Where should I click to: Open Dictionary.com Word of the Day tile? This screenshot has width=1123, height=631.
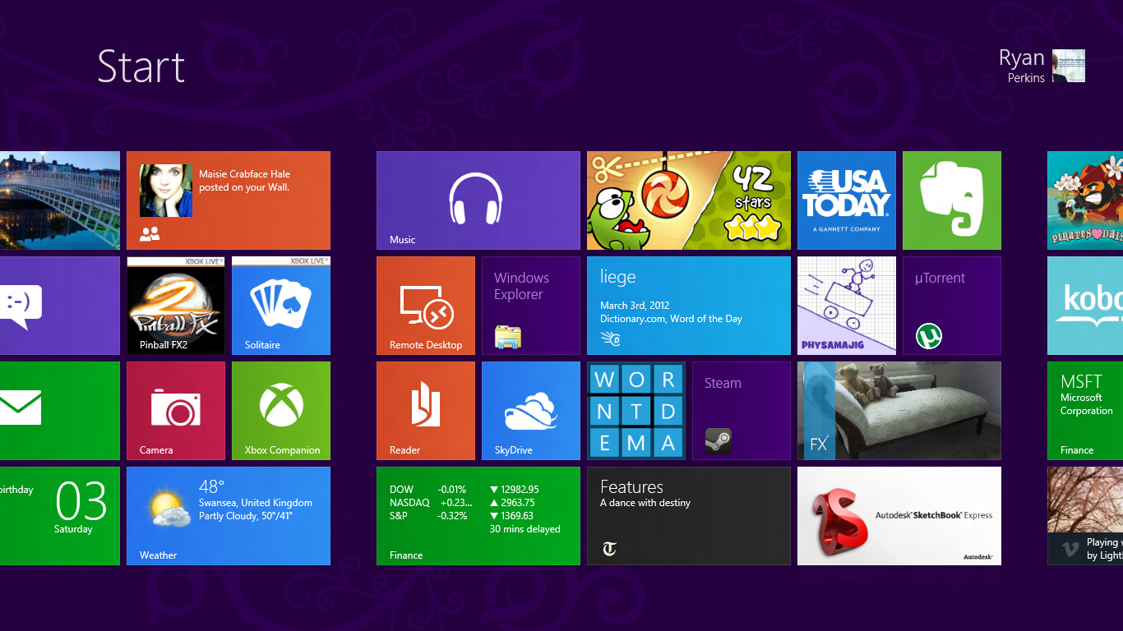tap(689, 306)
